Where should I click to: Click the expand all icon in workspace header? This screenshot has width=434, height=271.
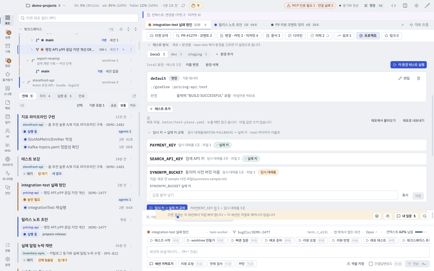[x=128, y=29]
